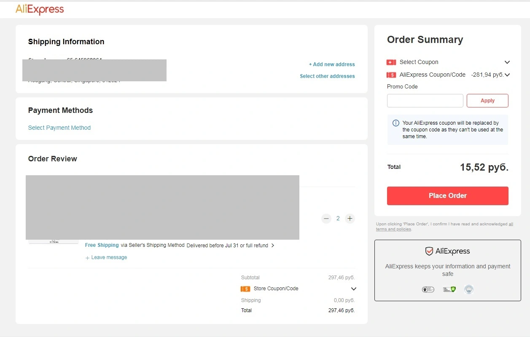This screenshot has width=530, height=337.
Task: Click the Shipping Information heading
Action: (66, 42)
